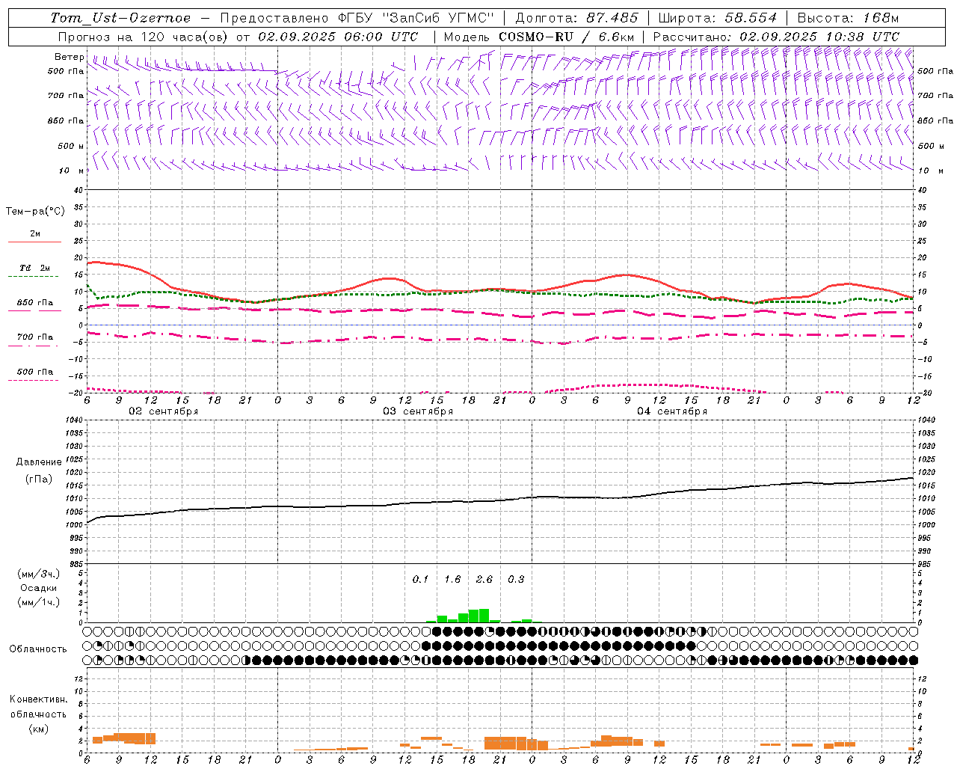Click the (км) unit label

click(38, 729)
